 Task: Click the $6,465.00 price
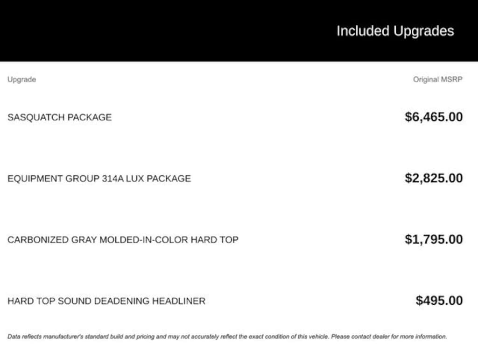(434, 117)
